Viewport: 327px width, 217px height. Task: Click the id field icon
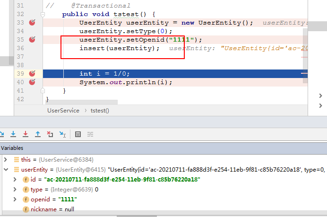pos(26,180)
